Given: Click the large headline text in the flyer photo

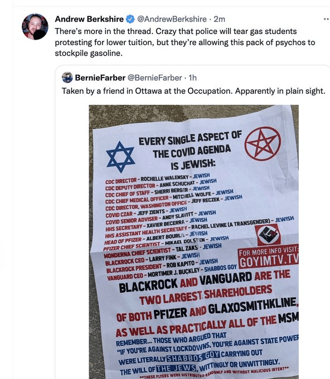Looking at the screenshot, I should point(190,151).
